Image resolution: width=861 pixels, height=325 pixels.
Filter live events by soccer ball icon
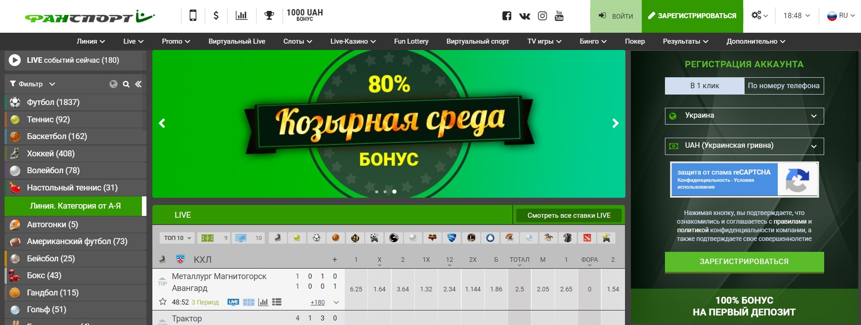[x=317, y=238]
